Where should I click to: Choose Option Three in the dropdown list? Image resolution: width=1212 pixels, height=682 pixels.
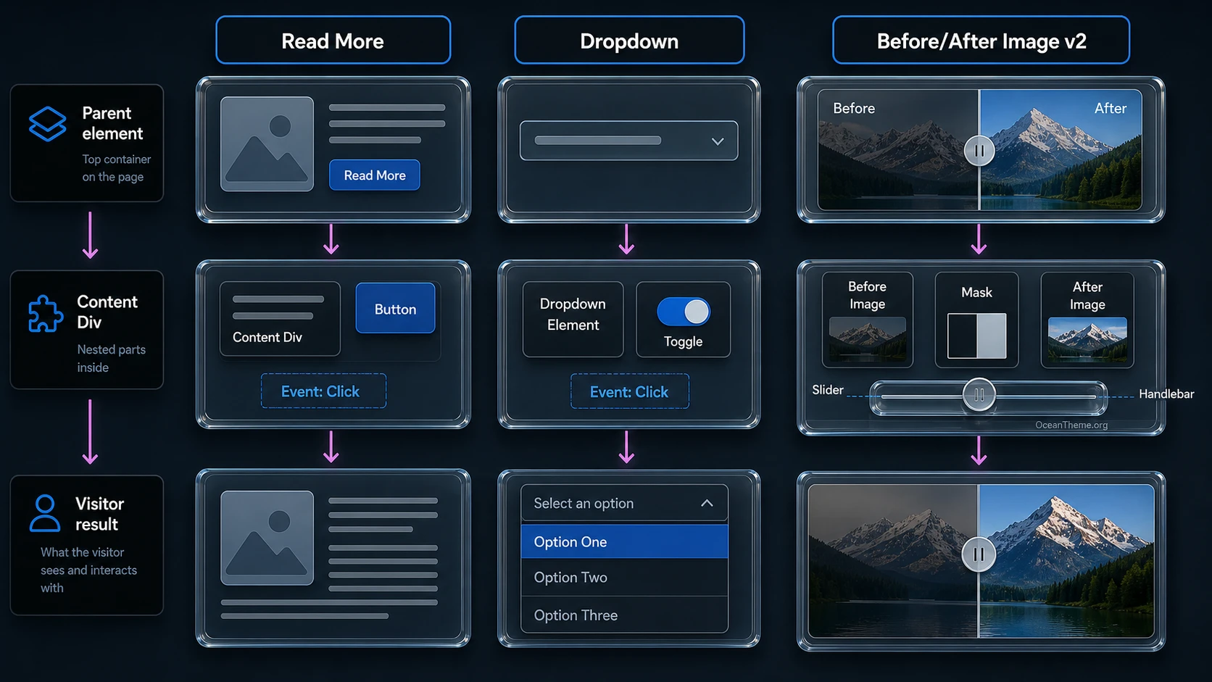[x=624, y=615]
